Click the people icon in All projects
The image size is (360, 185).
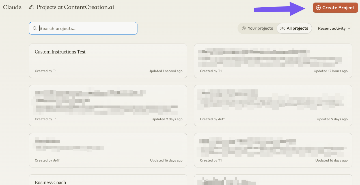[283, 28]
